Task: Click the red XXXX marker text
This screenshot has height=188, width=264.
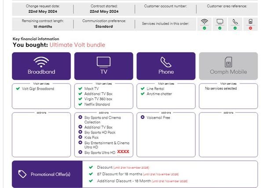Action: pos(123,152)
